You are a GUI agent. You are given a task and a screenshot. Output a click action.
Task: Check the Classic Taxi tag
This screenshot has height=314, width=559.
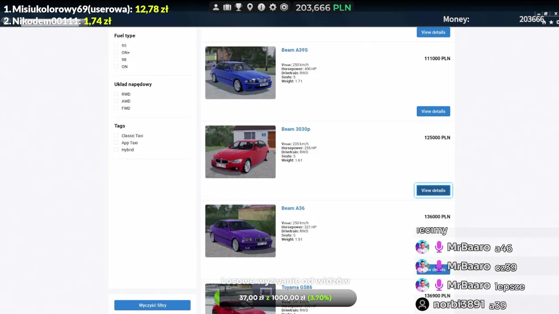coord(117,136)
